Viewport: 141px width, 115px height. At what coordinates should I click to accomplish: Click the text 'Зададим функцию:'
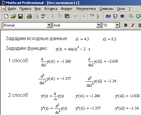click(x=27, y=48)
